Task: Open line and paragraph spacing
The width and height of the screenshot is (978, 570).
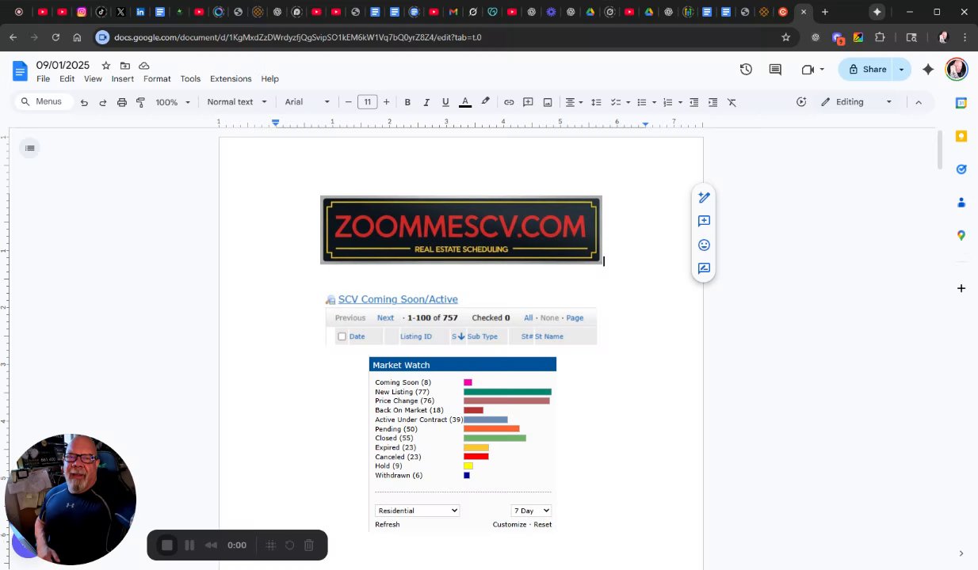Action: pos(596,102)
